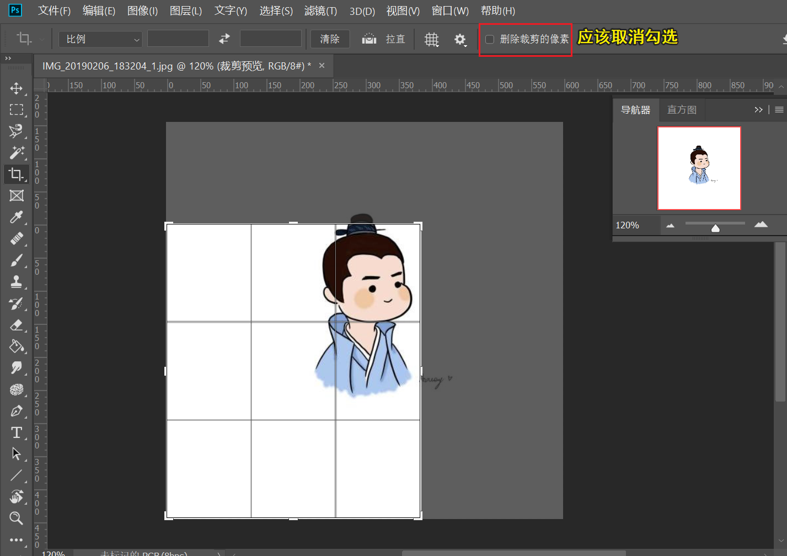Click the navigator preview thumbnail

(699, 168)
